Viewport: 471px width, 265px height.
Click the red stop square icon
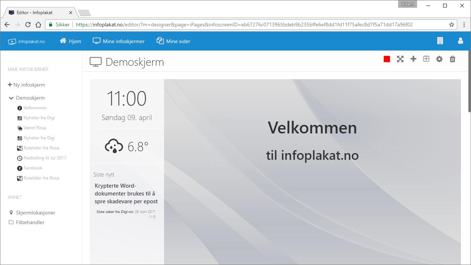[x=387, y=59]
